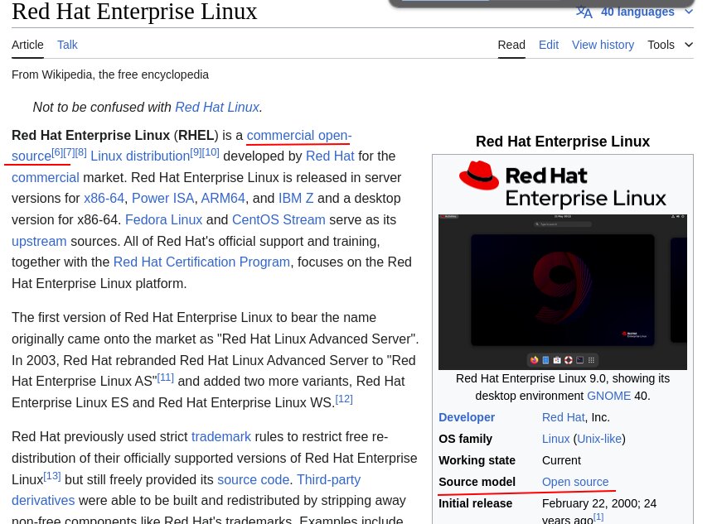
Task: Open the Linux distribution link
Action: pos(140,156)
